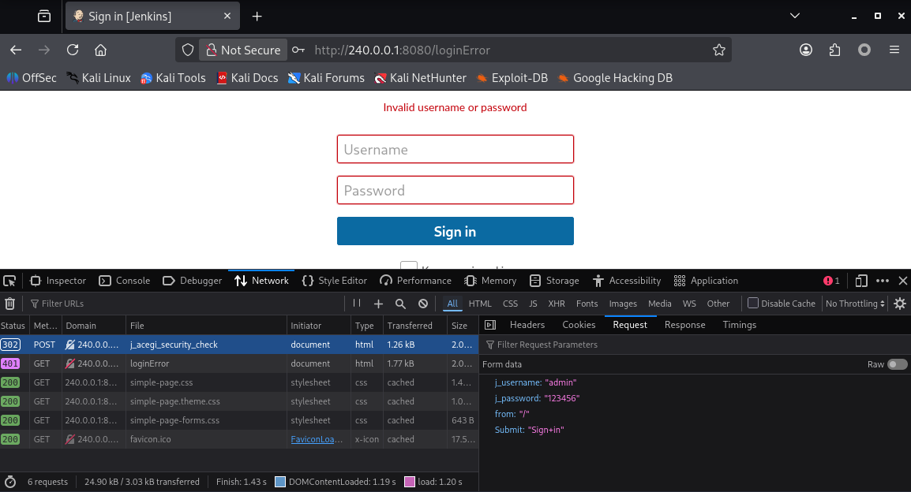
Task: Enable the Disable Cache checkbox
Action: (753, 304)
